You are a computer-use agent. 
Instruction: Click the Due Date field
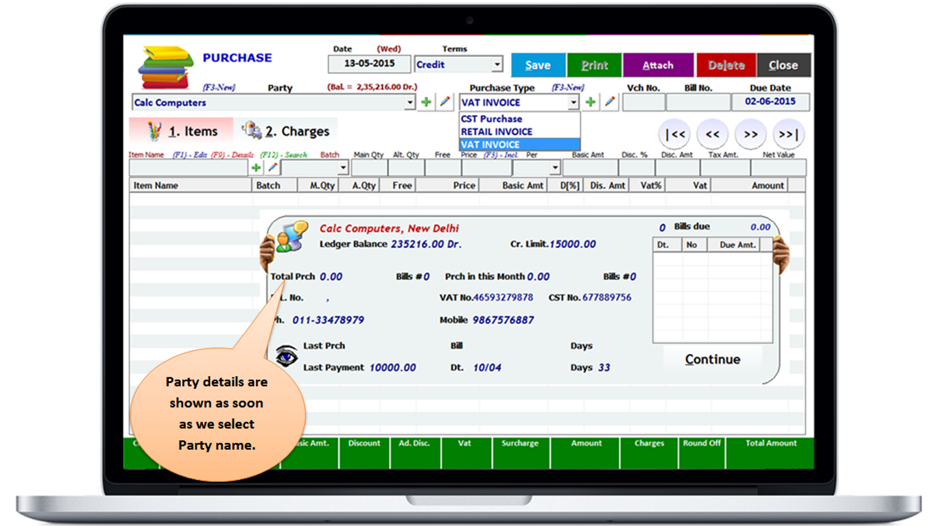click(x=770, y=102)
